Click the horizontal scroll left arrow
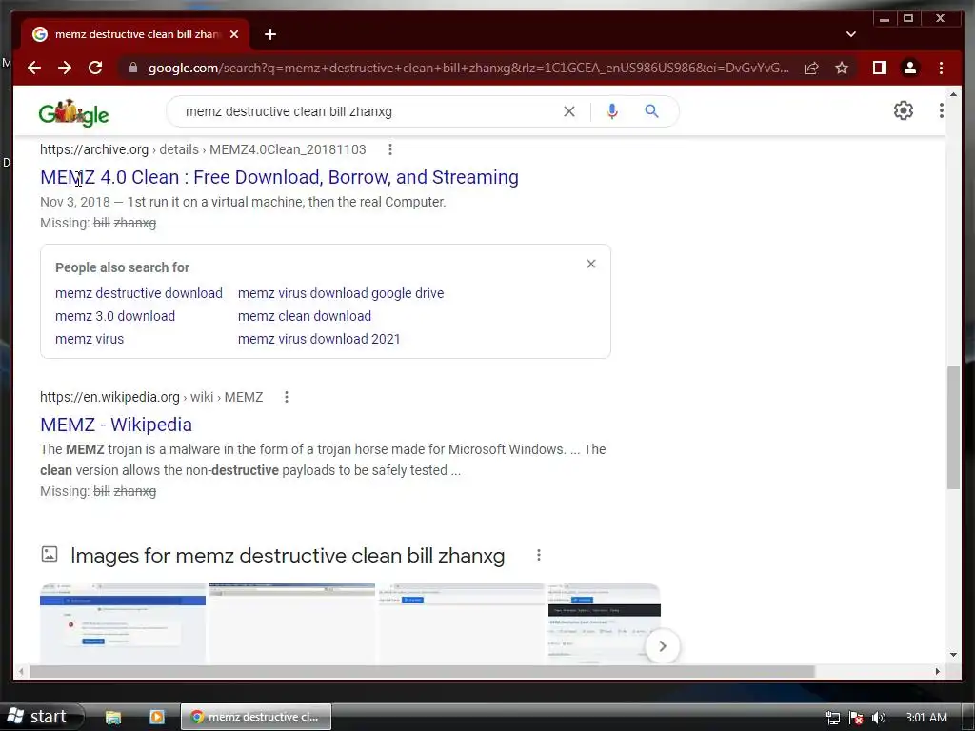Screen dimensions: 975x731 pos(21,671)
